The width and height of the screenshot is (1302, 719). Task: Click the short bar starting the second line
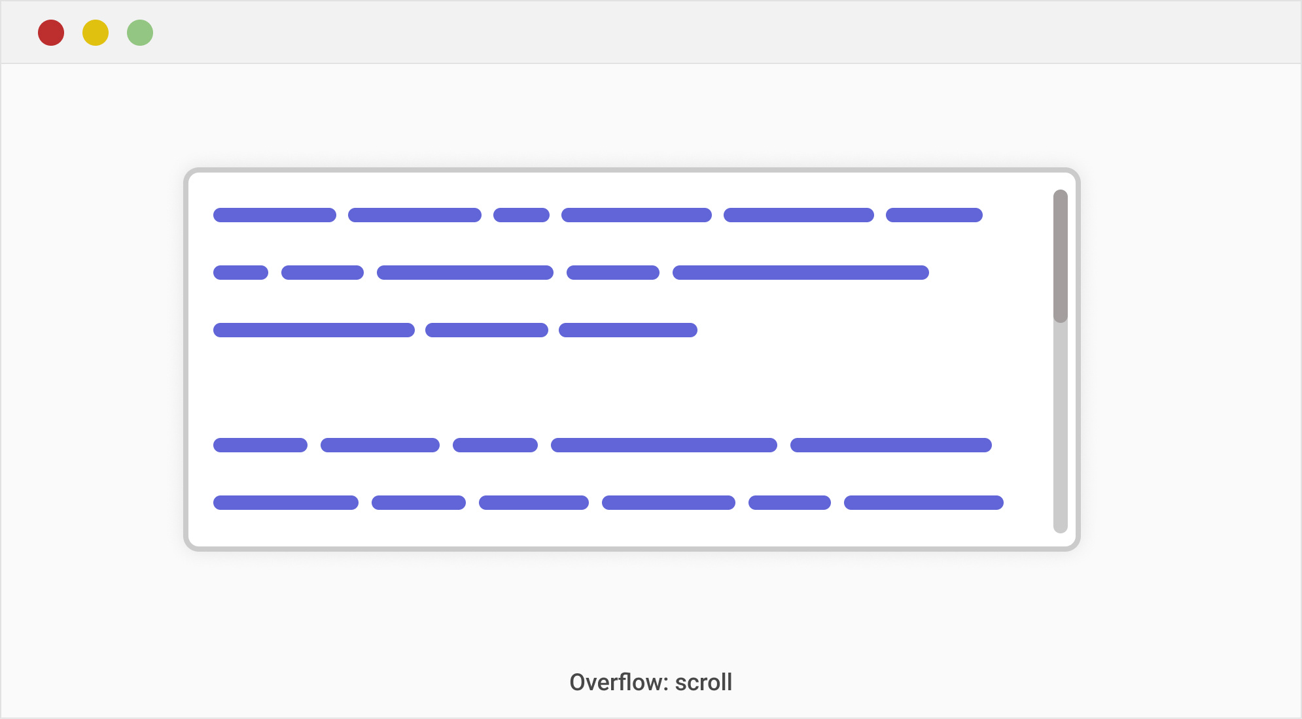click(241, 273)
